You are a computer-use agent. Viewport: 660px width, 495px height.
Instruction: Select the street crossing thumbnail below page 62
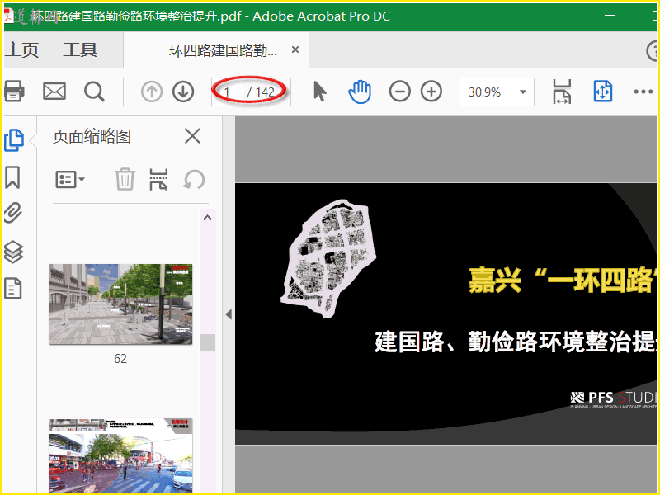[120, 455]
